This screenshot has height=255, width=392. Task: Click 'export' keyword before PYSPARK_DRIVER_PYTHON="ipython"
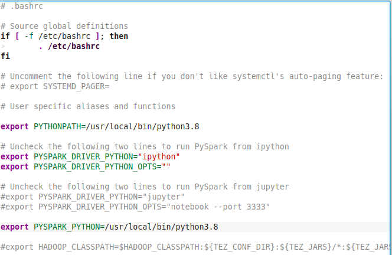pyautogui.click(x=15, y=157)
